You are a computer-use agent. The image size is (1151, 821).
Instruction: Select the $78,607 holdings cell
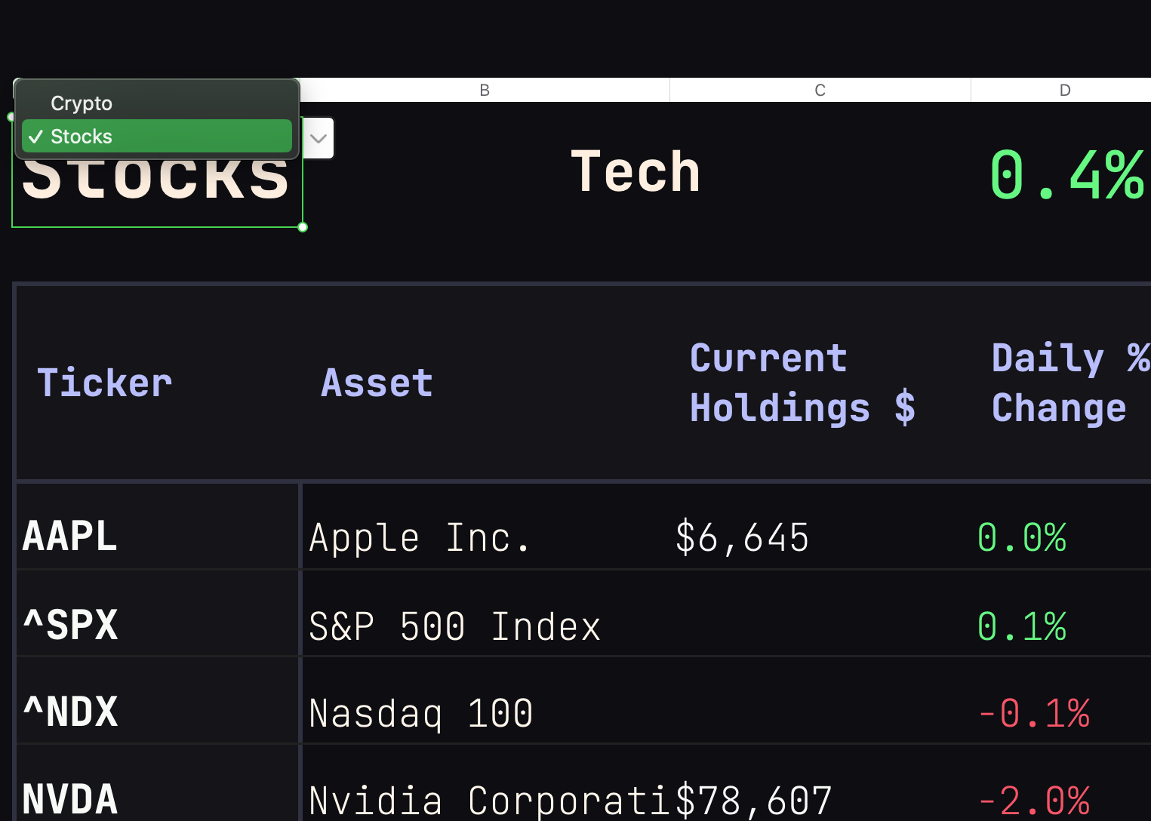[x=753, y=800]
